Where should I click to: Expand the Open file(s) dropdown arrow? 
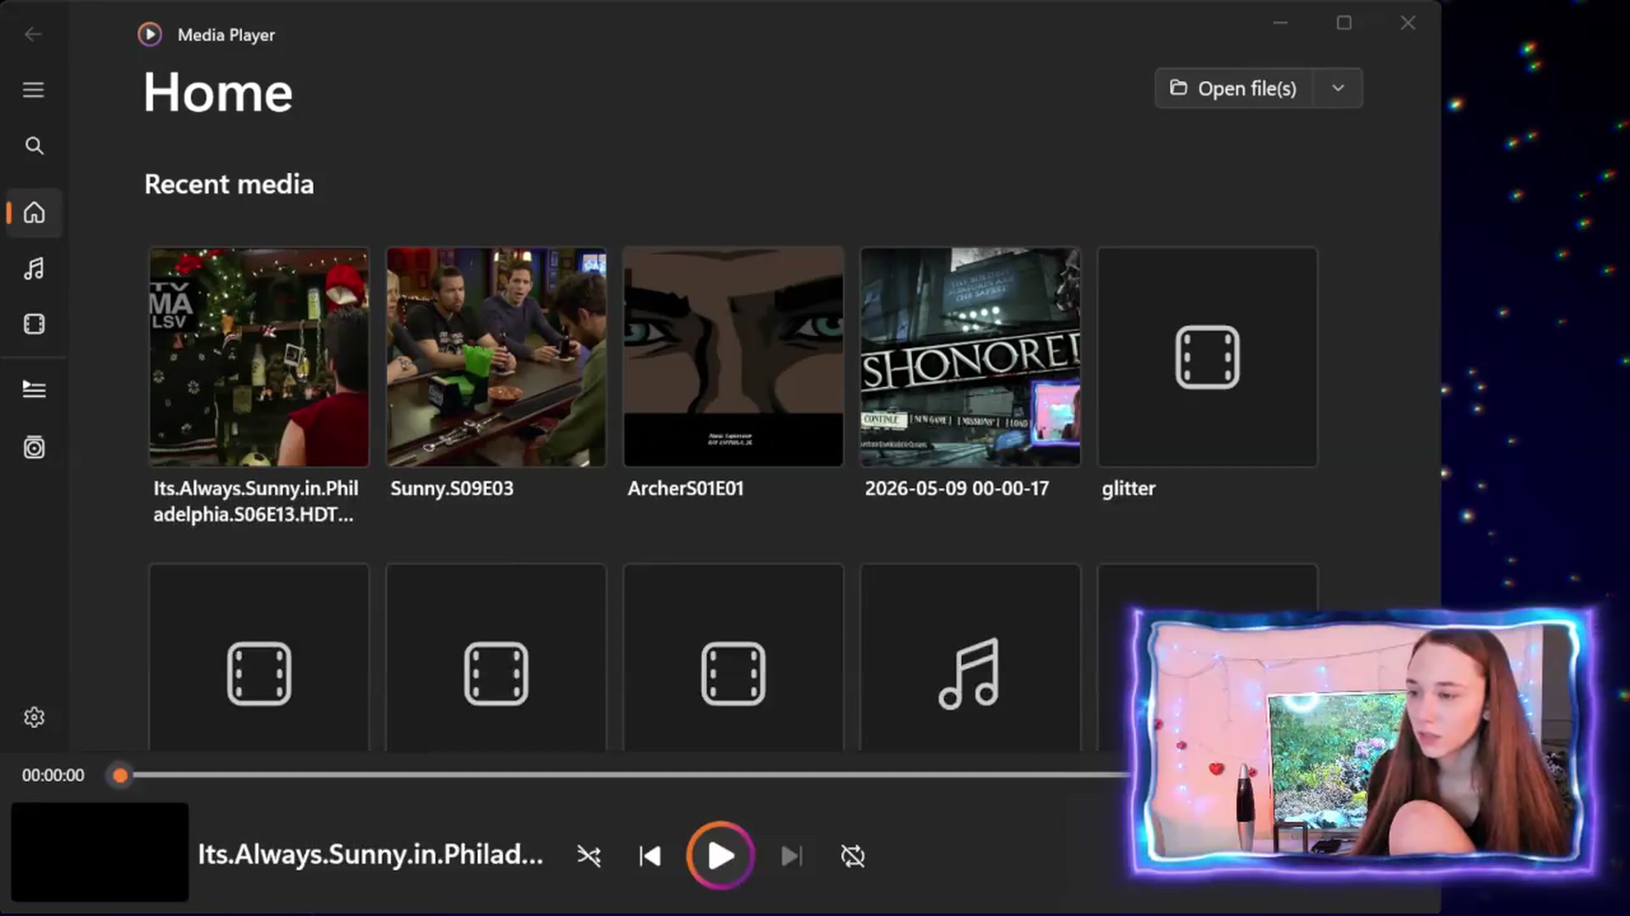[1338, 88]
